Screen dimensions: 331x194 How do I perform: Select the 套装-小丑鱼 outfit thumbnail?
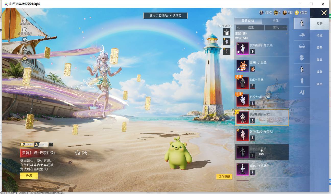(x=242, y=66)
